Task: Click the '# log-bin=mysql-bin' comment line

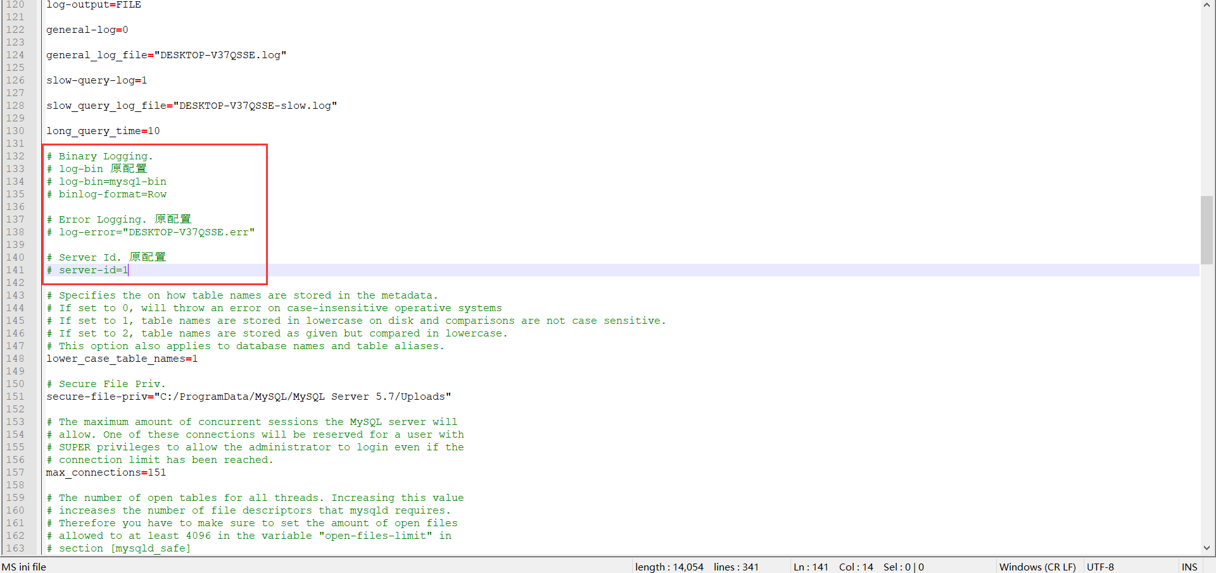Action: [x=106, y=182]
